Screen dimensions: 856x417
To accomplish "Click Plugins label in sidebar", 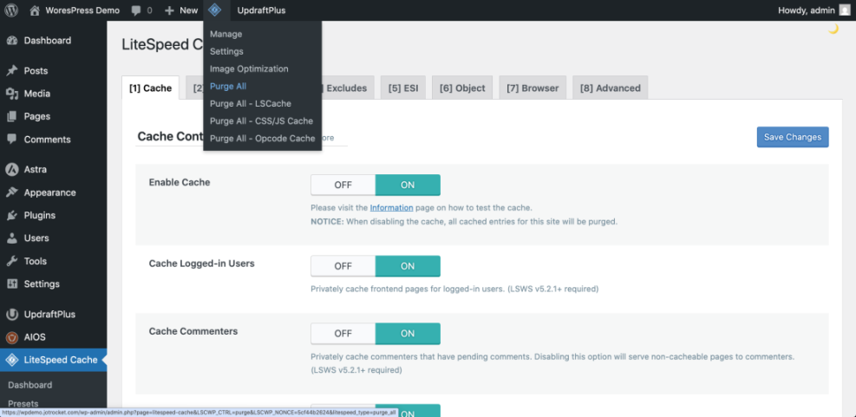I will 40,216.
